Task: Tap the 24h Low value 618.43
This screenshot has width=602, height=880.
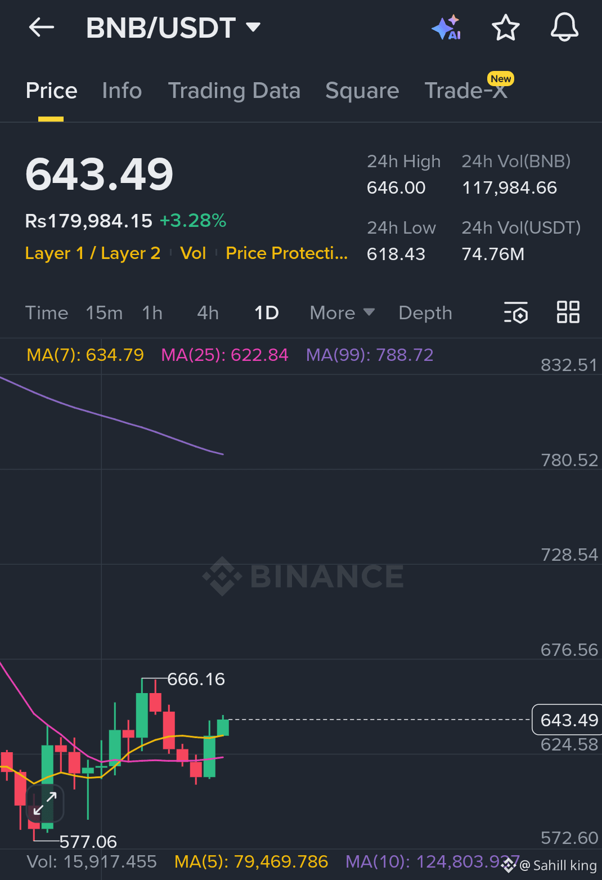Action: (396, 254)
